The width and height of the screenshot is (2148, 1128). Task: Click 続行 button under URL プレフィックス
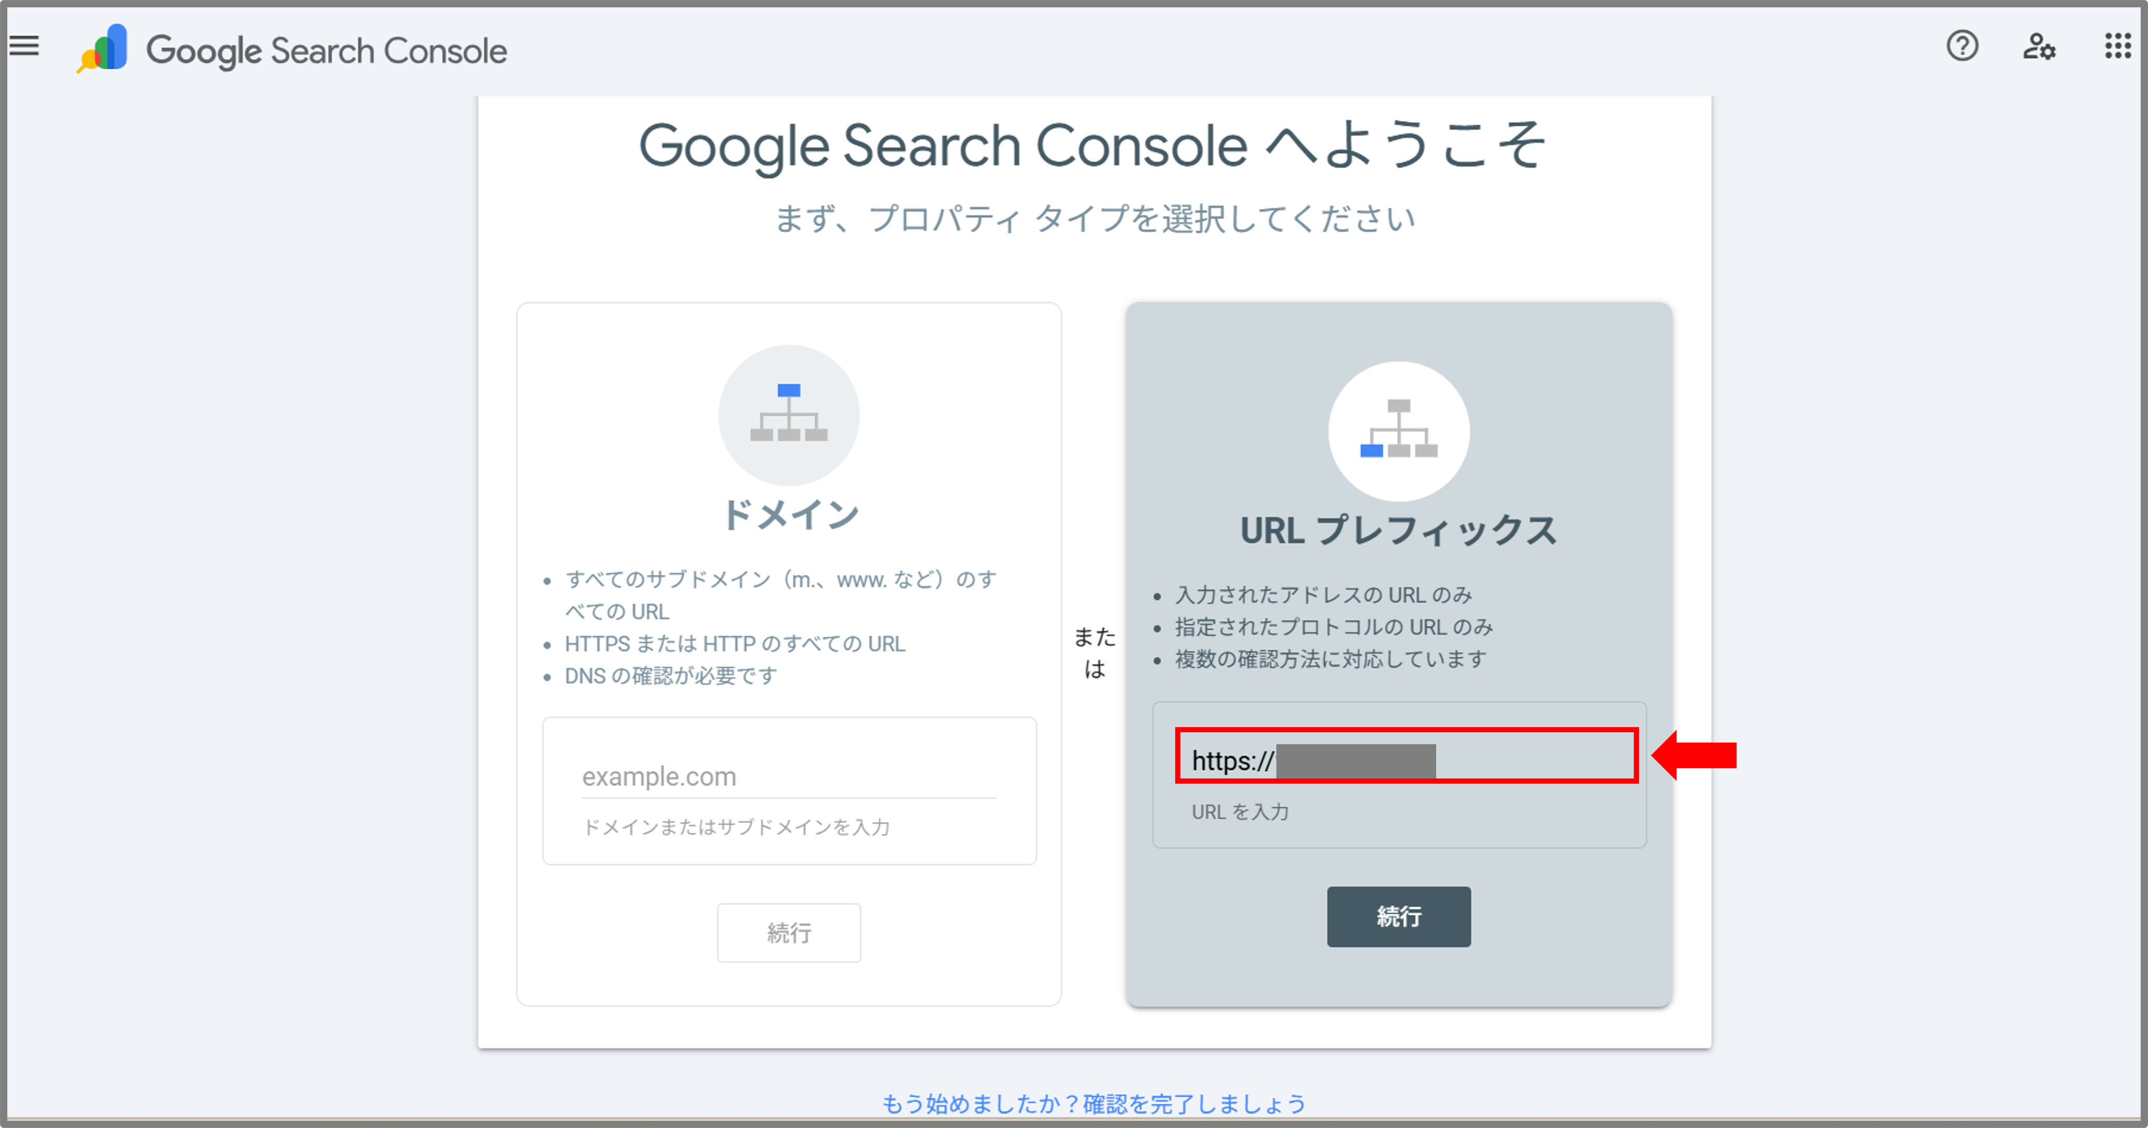point(1398,916)
